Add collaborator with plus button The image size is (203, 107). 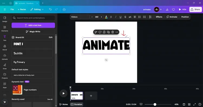161,9
